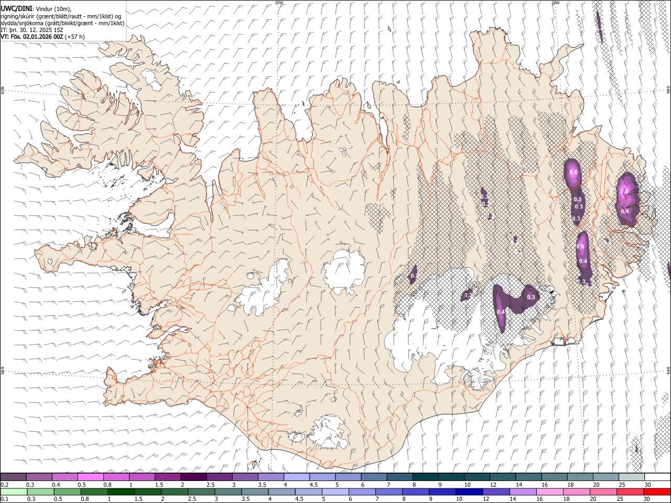Pick the medium green swatch between 0.5 and 0.8, green scale
671x503 pixels.
point(67,491)
